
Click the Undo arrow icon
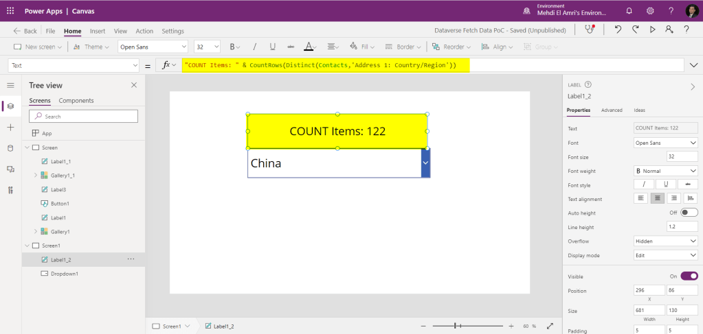618,30
